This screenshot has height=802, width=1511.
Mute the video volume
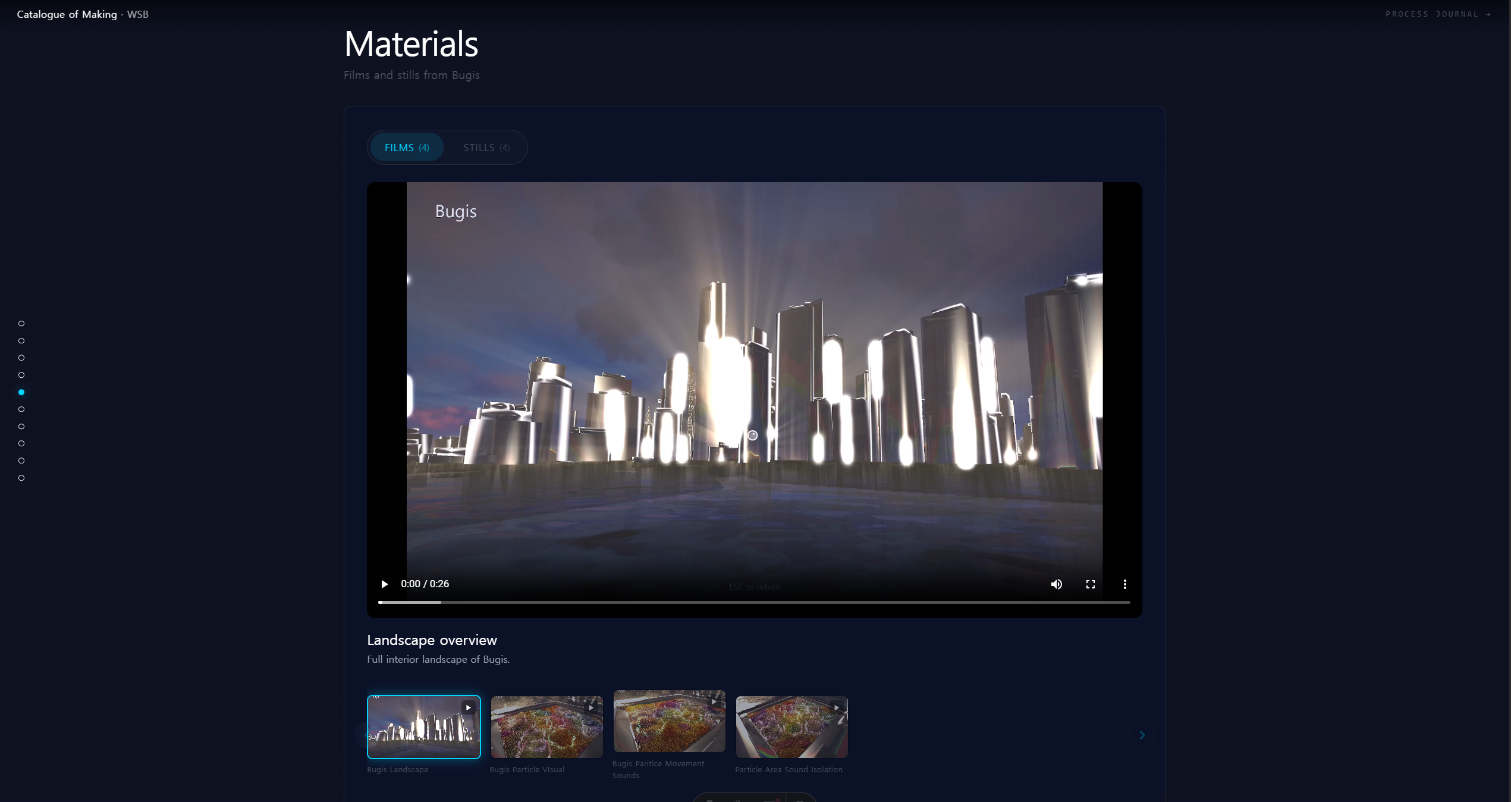point(1056,584)
